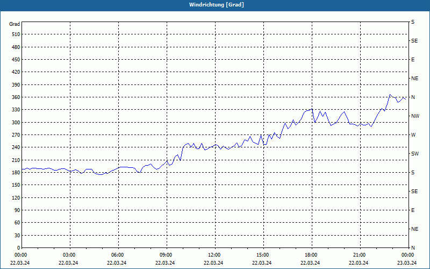Pick the 120 degree axis label
The width and height of the screenshot is (430, 269).
(x=16, y=197)
